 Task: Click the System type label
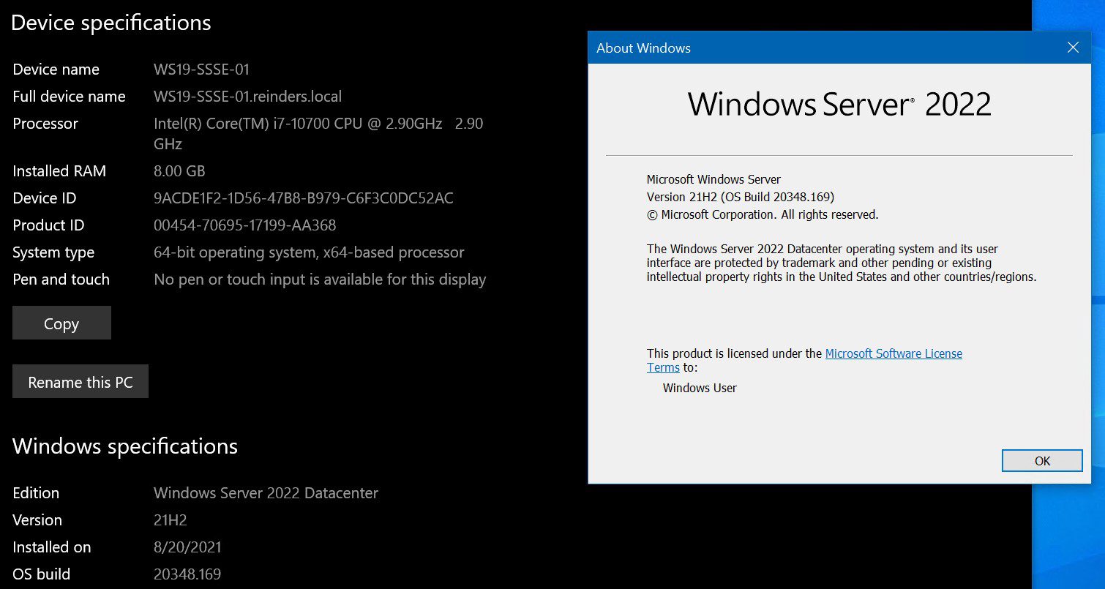[x=53, y=252]
